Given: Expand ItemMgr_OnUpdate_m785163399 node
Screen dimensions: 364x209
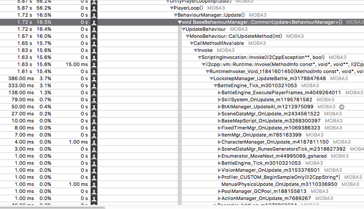Looking at the screenshot, I should [219, 135].
